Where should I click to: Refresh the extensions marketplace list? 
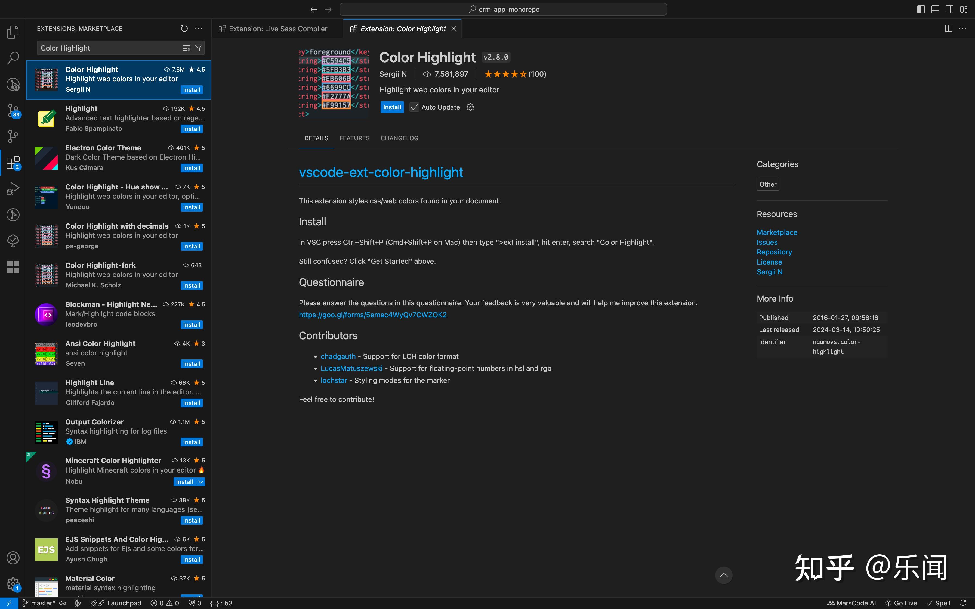point(184,29)
